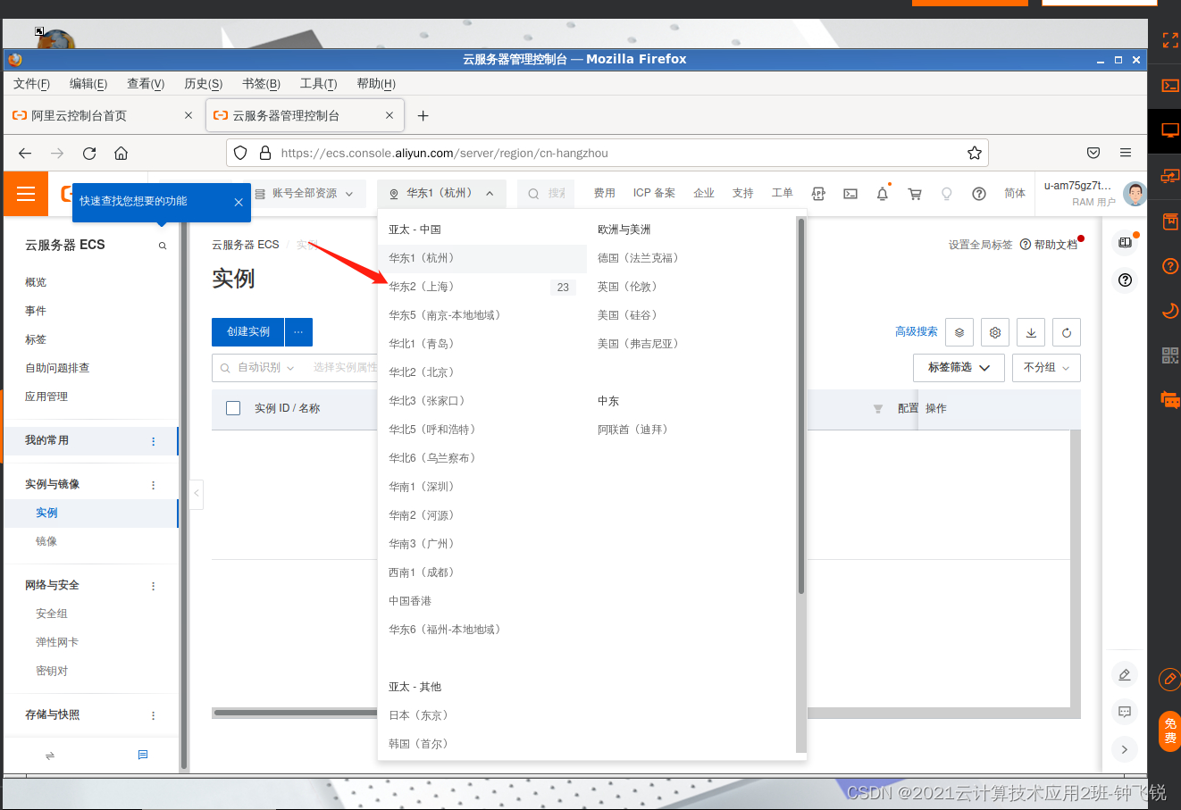The image size is (1181, 810).
Task: Open the Cloud Shell terminal icon
Action: click(x=850, y=194)
